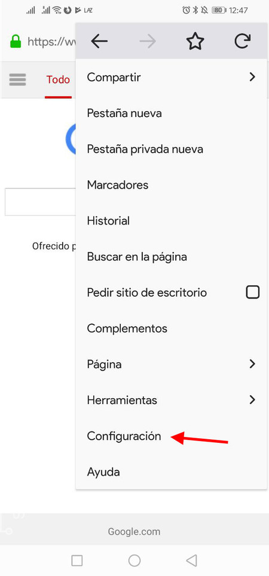Expand the Página submenu chevron
The width and height of the screenshot is (269, 576).
[252, 364]
